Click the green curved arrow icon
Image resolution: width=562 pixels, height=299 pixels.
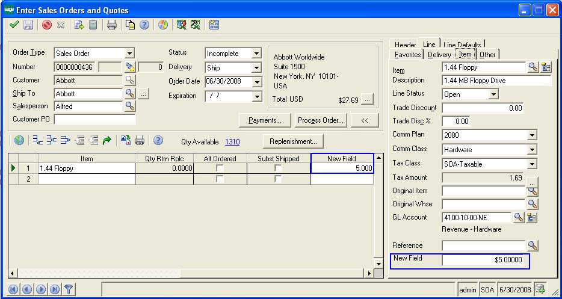click(107, 140)
